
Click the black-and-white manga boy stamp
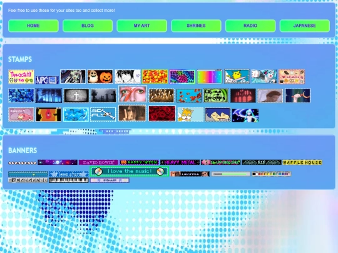128,76
